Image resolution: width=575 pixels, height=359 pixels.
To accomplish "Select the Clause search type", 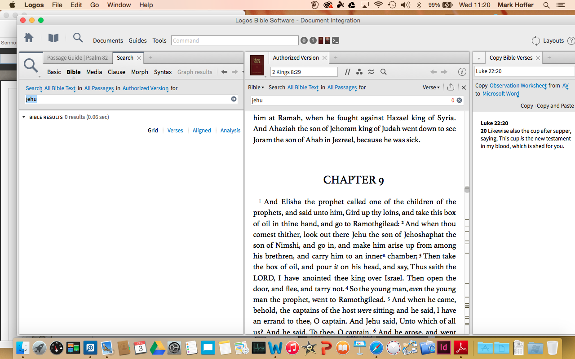I will (x=116, y=72).
